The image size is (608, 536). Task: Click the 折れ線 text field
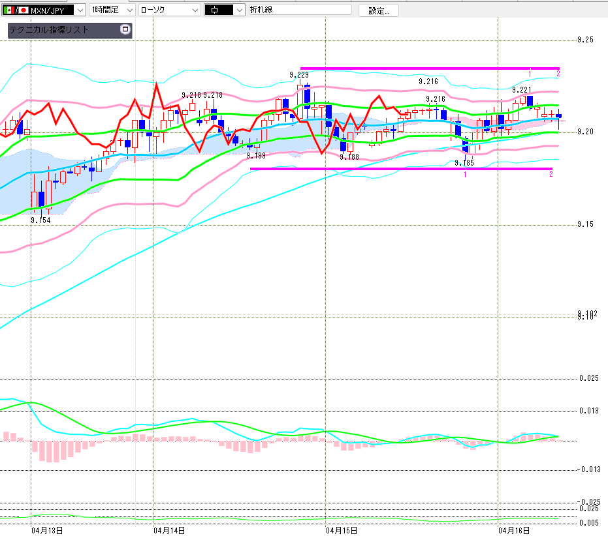(x=299, y=10)
